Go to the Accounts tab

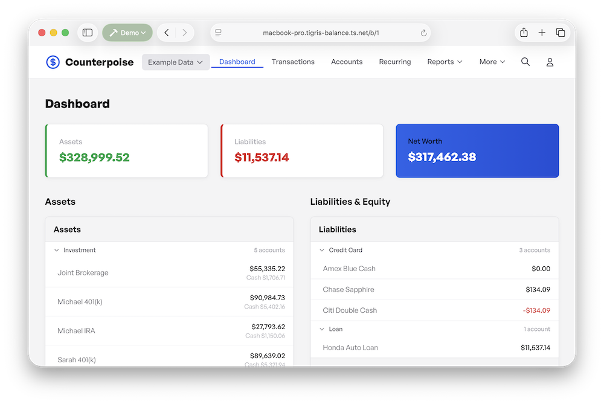[347, 62]
